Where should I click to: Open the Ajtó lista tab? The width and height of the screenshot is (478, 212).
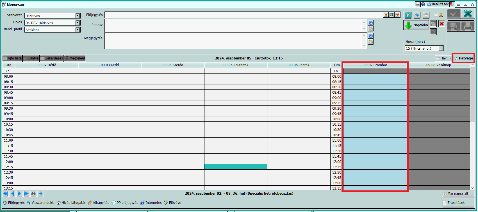(x=12, y=58)
